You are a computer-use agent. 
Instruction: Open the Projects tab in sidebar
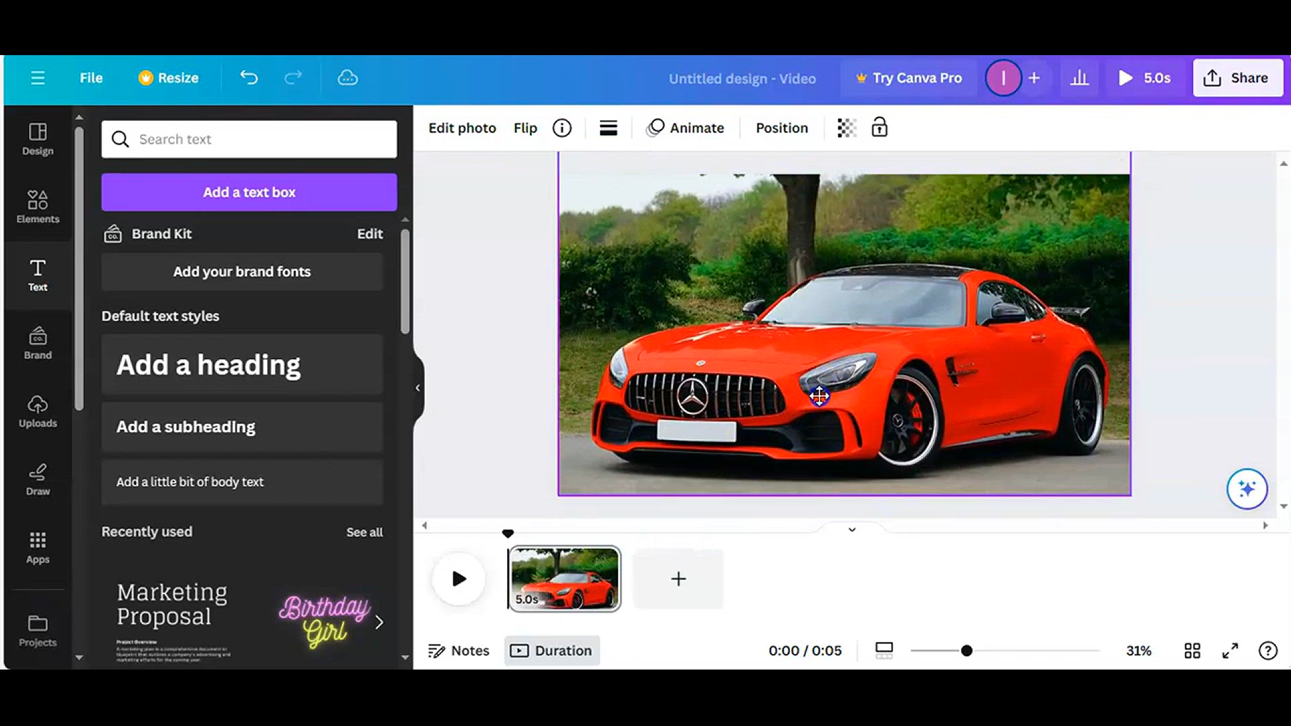(x=38, y=631)
